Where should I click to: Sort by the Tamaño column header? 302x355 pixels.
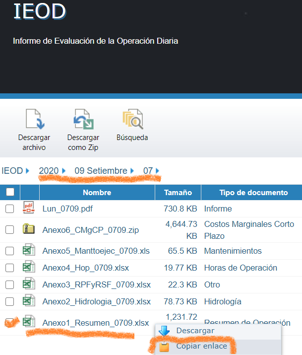point(178,193)
